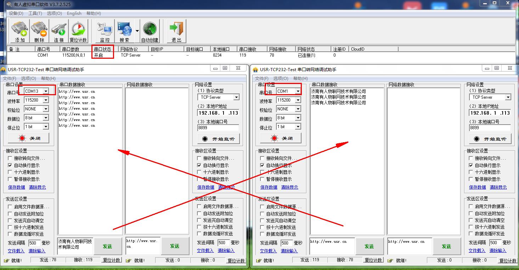Click the left window 本地端口号 8899 input field
The image size is (519, 270).
pyautogui.click(x=218, y=128)
